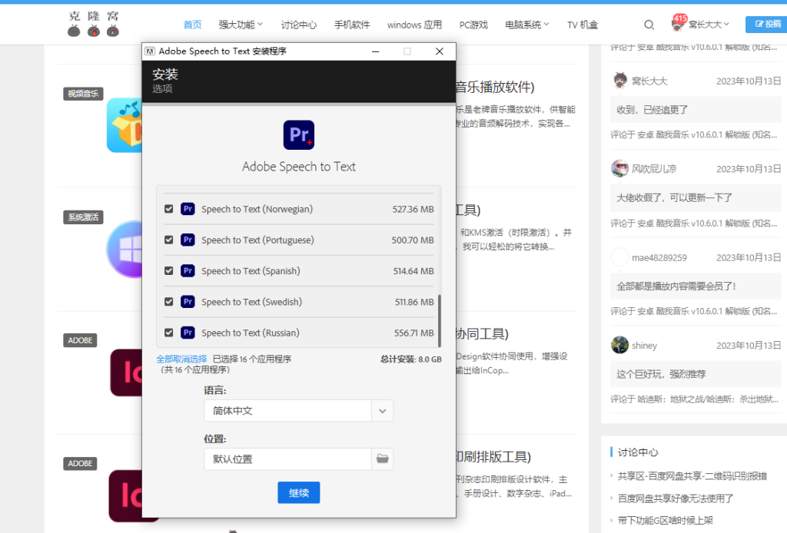The image size is (787, 533).
Task: Open the second ADOBE category tag
Action: (x=80, y=463)
